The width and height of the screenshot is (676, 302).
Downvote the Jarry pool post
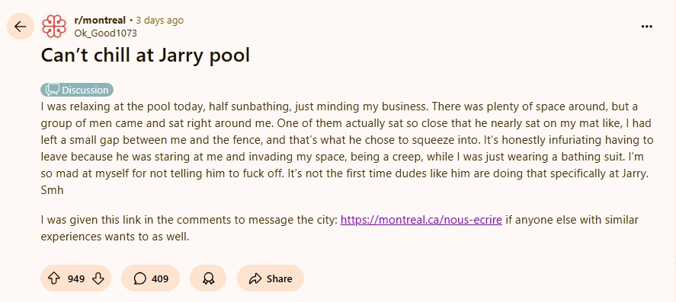(98, 278)
